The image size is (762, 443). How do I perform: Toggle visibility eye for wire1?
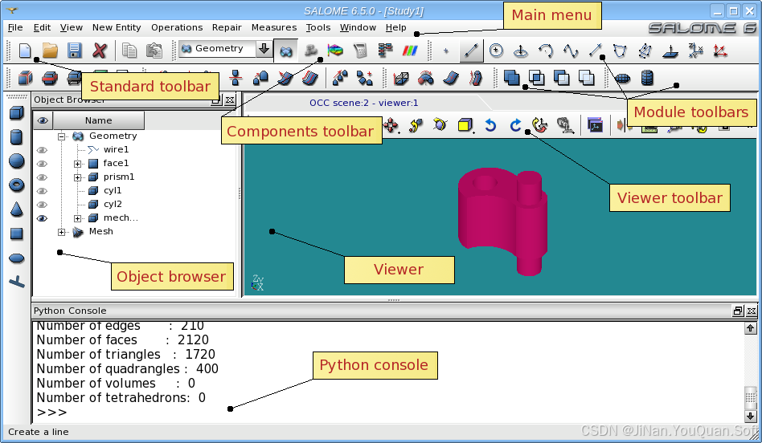tap(43, 150)
